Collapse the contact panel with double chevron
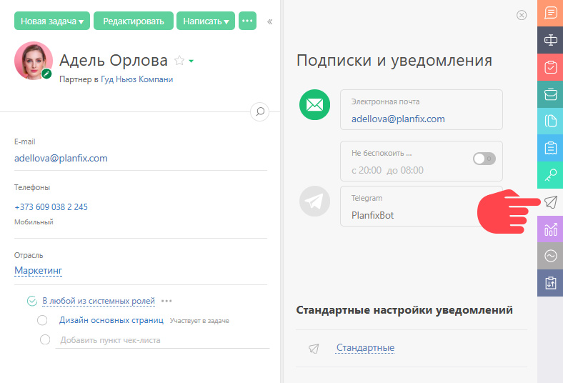 point(269,21)
